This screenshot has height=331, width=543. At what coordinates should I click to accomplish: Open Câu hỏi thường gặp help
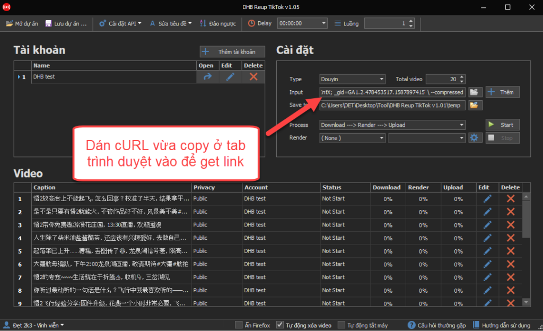click(x=437, y=326)
